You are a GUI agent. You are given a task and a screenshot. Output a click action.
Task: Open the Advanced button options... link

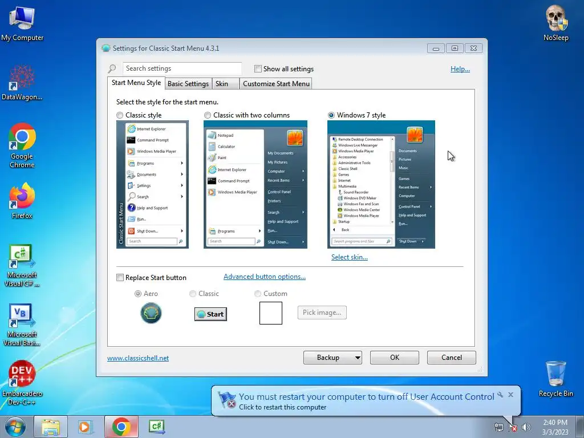265,277
